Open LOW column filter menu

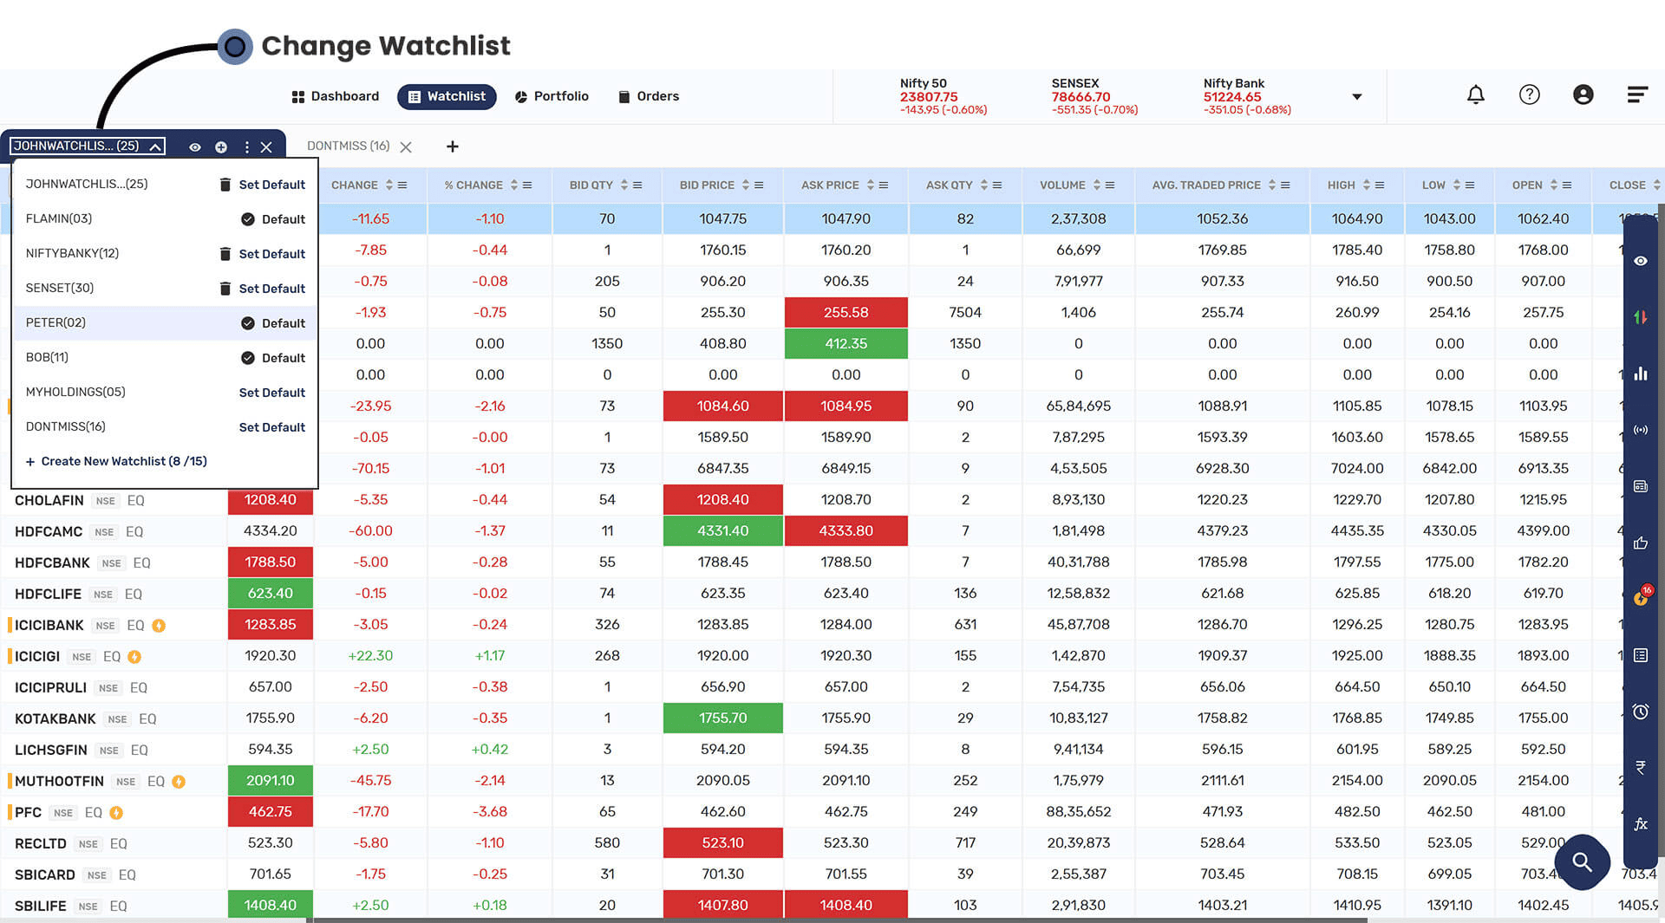tap(1470, 185)
